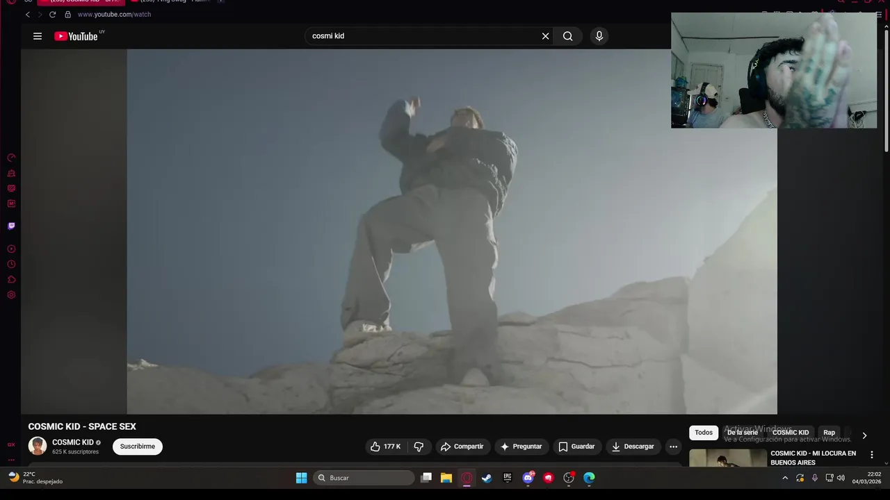Viewport: 890px width, 500px height.
Task: Open options for MI LOCURA EN BUENOS AIRES
Action: pos(872,455)
